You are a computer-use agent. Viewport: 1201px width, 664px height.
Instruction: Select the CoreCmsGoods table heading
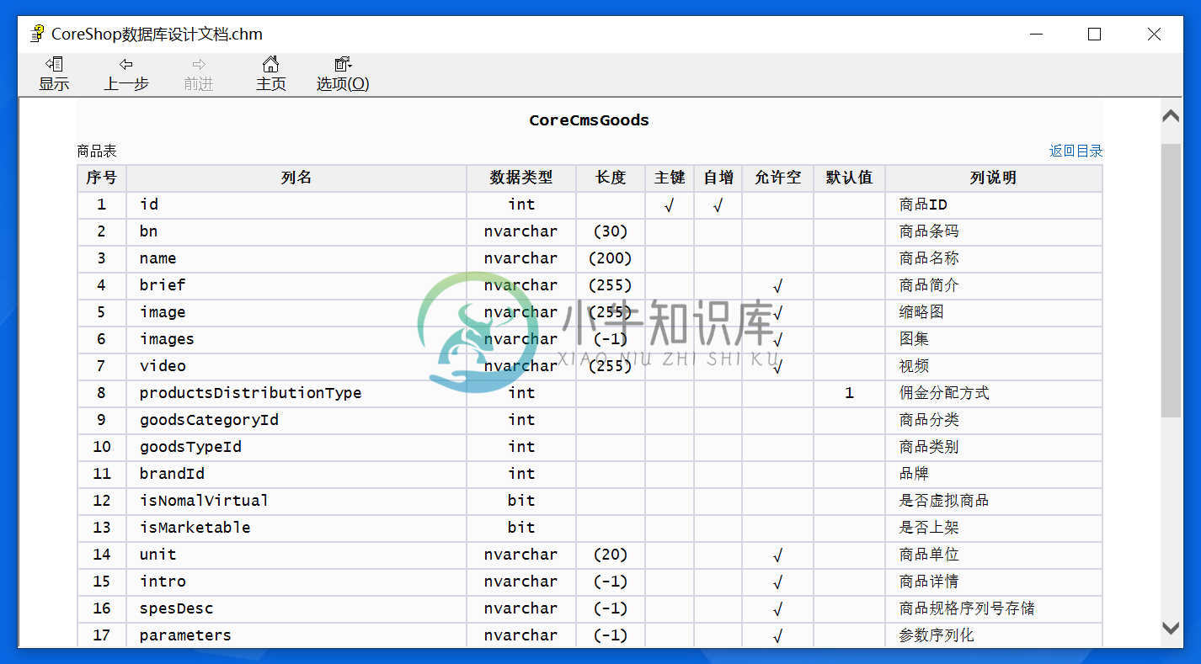(589, 120)
